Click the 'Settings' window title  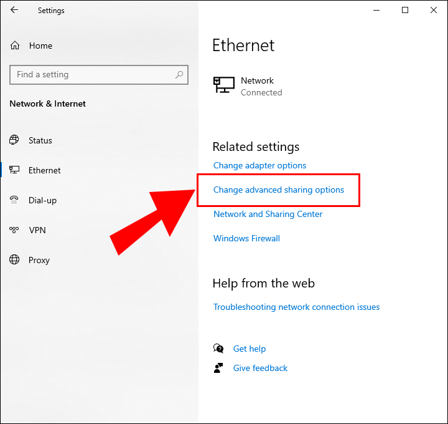tap(51, 11)
